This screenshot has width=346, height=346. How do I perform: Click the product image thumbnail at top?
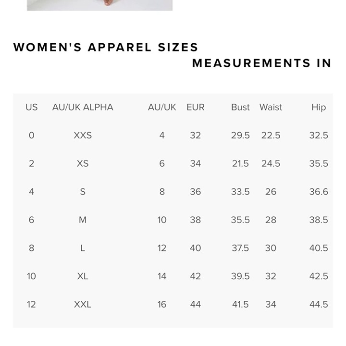(100, 5)
